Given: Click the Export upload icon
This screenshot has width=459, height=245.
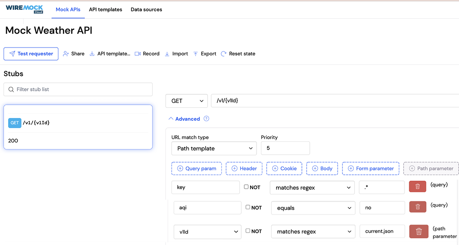Looking at the screenshot, I should (x=195, y=54).
